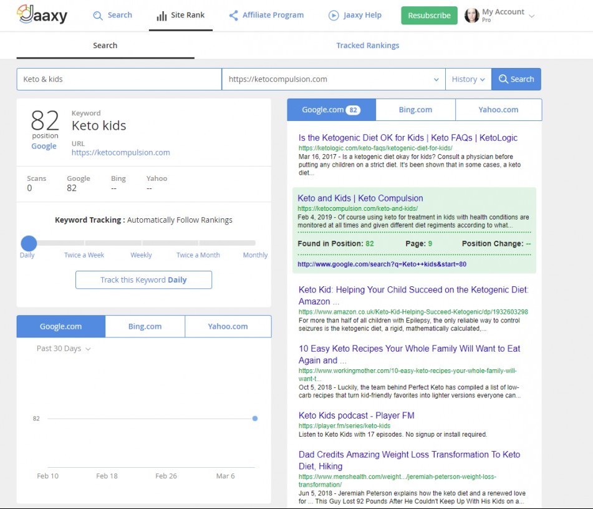Image resolution: width=593 pixels, height=509 pixels.
Task: Click the Resubscribe button
Action: 429,16
